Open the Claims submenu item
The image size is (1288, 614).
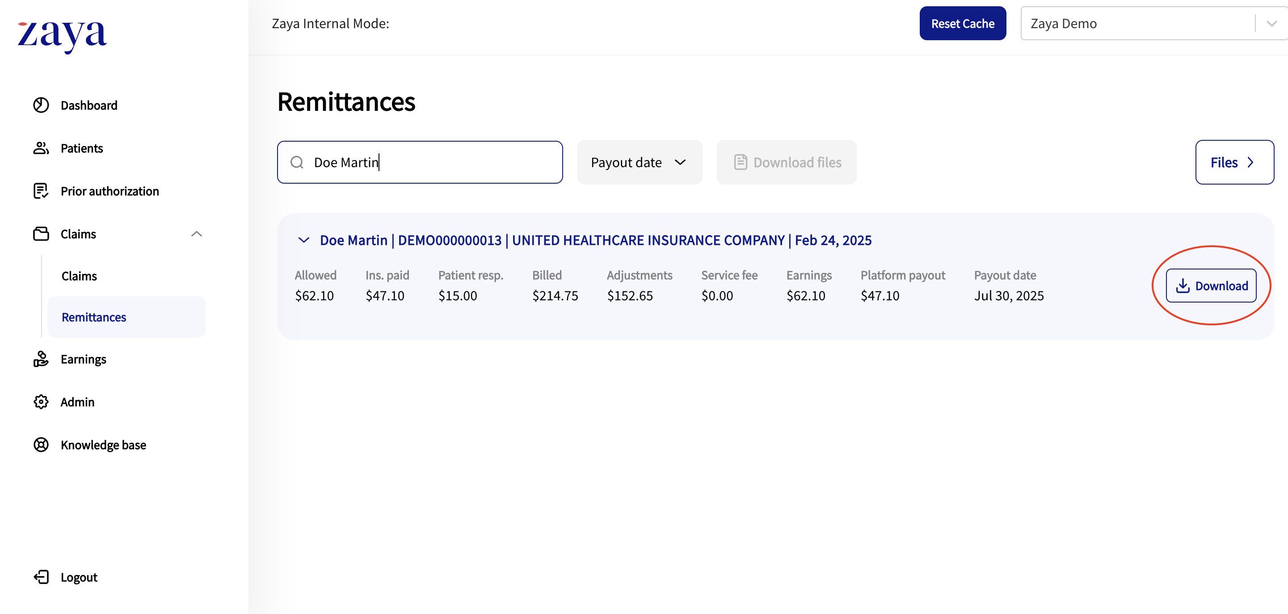[79, 276]
